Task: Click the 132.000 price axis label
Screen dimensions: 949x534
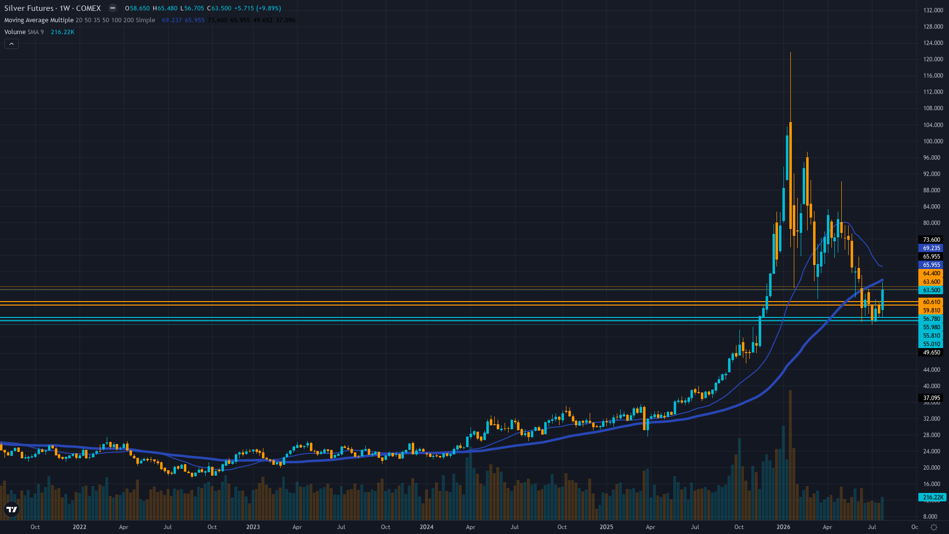Action: [x=933, y=10]
